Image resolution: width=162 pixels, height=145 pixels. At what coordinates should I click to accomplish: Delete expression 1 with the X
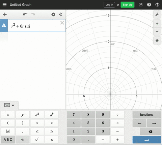[62, 23]
